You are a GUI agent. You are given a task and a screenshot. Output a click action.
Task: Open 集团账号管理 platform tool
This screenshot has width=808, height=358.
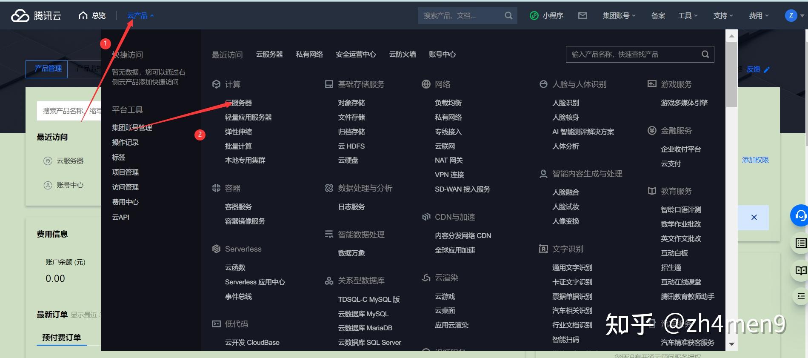tap(132, 128)
